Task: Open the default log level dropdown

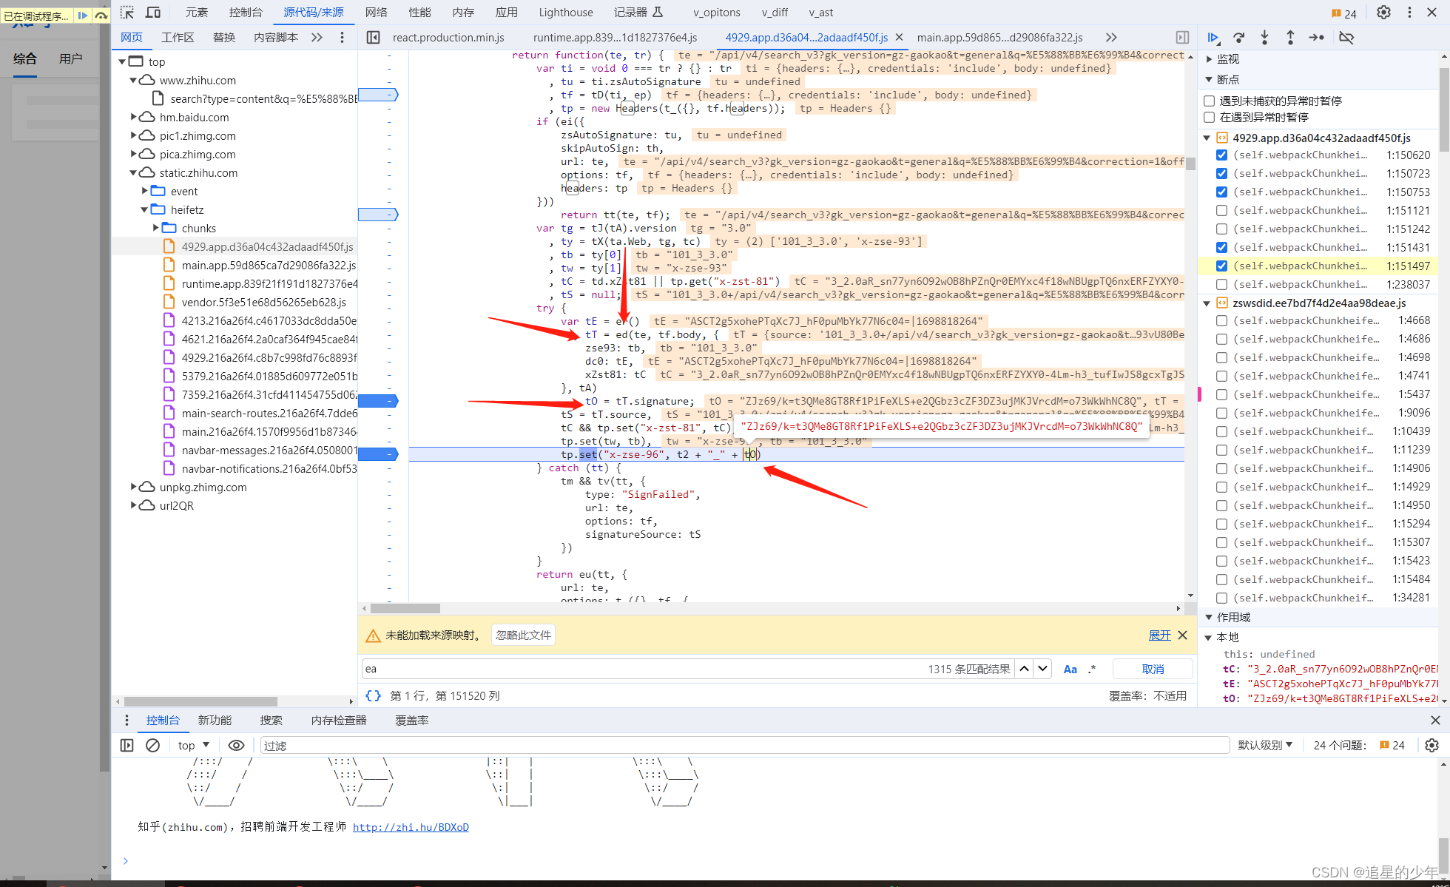Action: point(1265,745)
